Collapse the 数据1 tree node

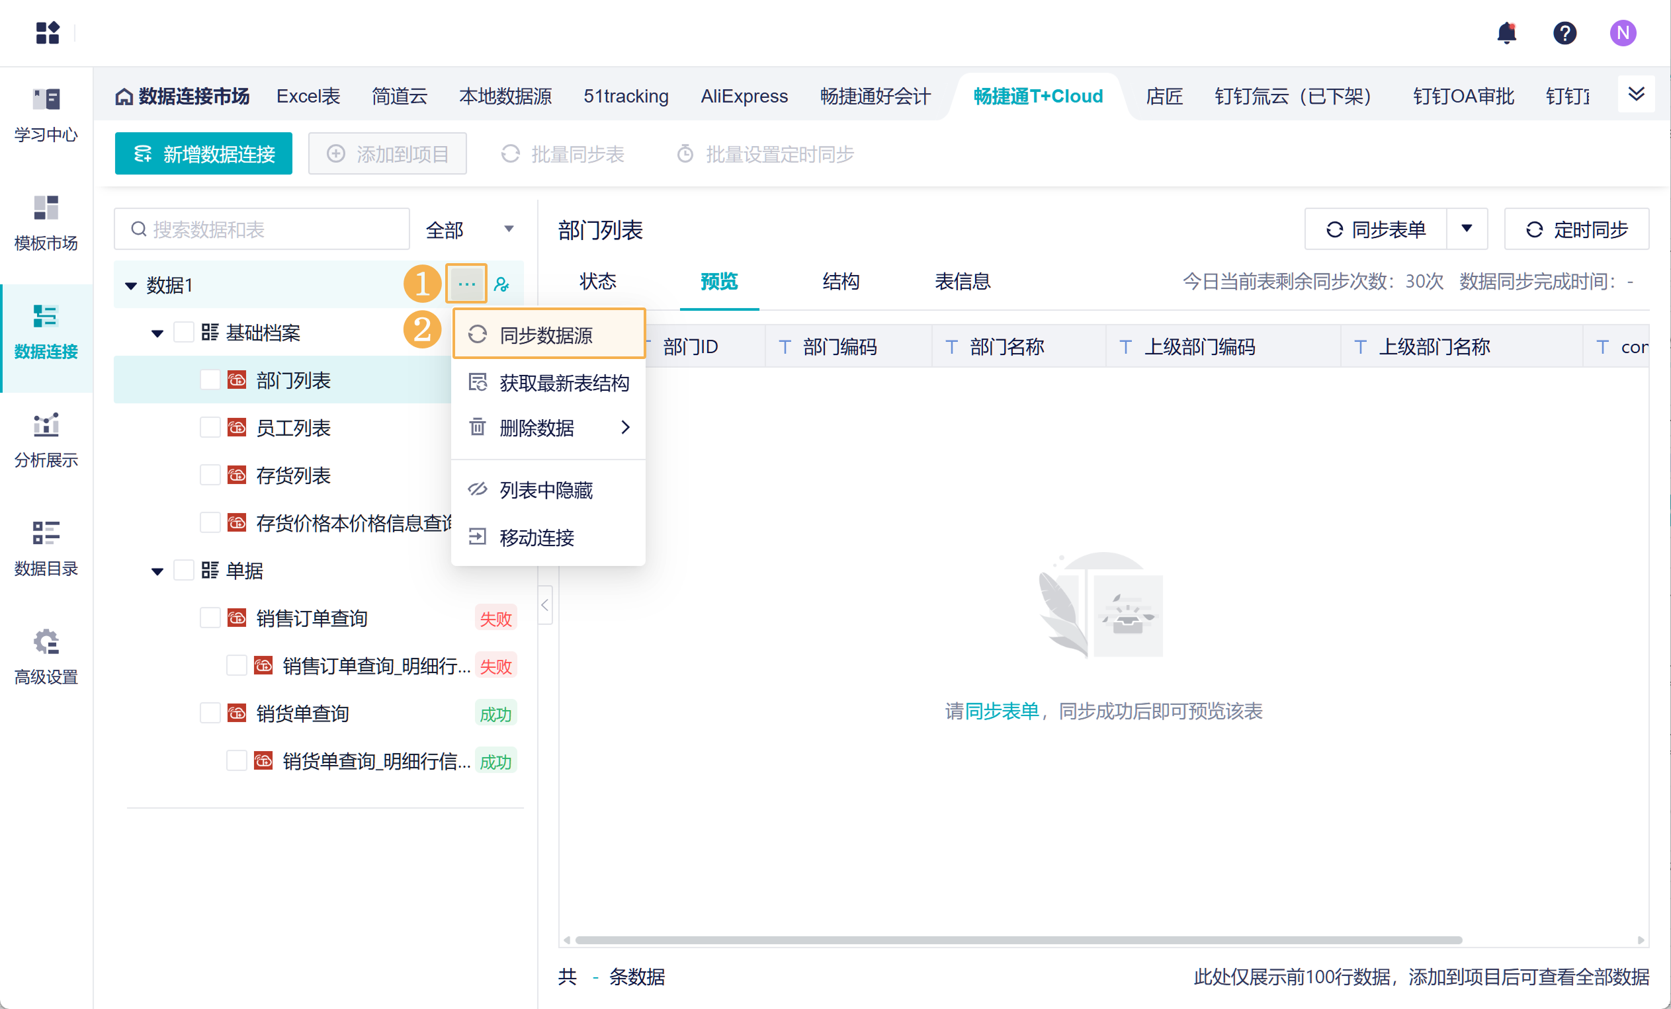tap(131, 286)
